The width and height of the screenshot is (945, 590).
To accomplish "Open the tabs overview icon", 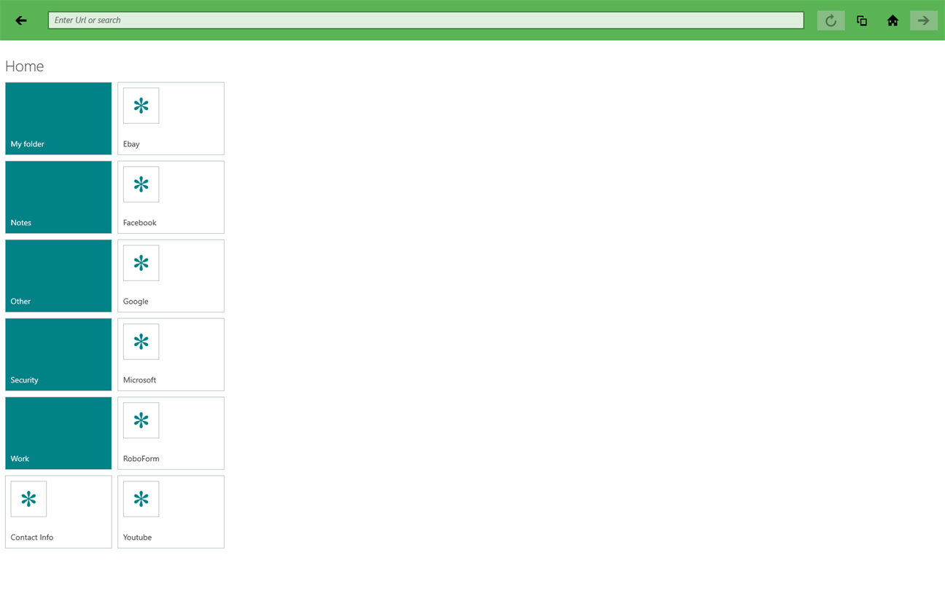I will tap(862, 20).
